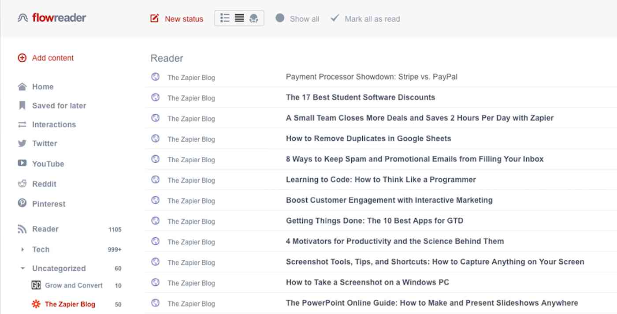Viewport: 617px width, 314px height.
Task: Click The Zapier Blog count 50
Action: [118, 304]
